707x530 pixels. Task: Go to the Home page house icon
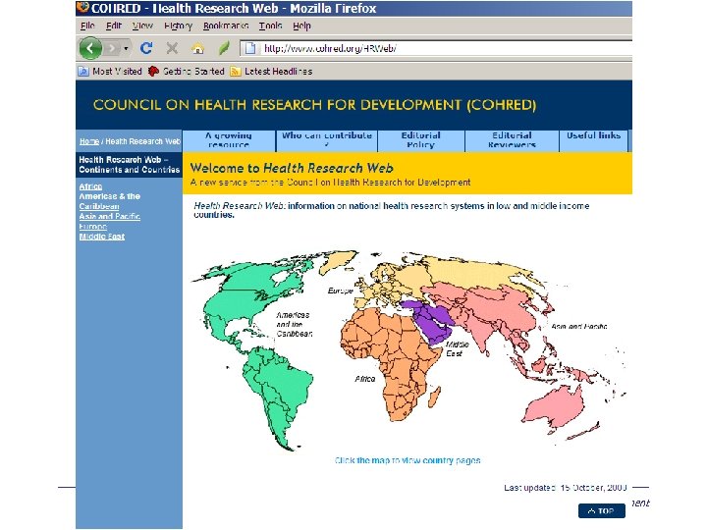click(197, 48)
